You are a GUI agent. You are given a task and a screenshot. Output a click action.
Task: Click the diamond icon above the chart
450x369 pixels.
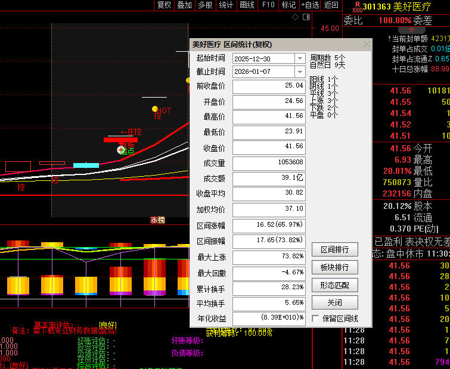coord(296,17)
